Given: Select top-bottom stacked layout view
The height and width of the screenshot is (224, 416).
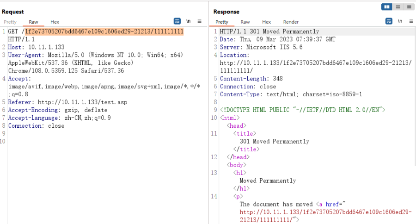Looking at the screenshot, I should (398, 7).
